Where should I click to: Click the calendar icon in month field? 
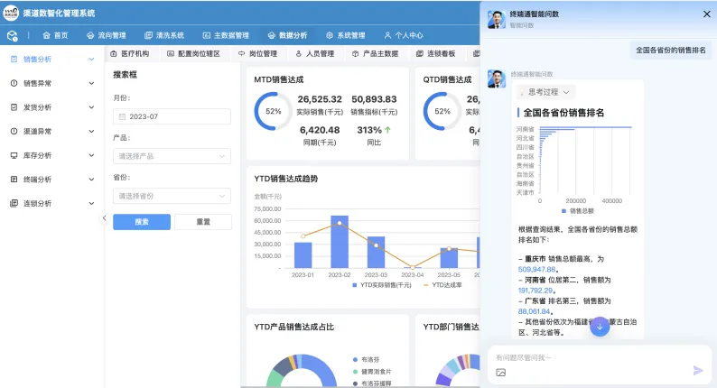(122, 116)
